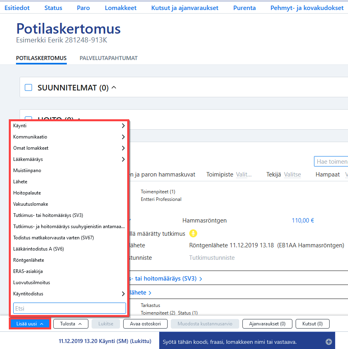The height and width of the screenshot is (349, 348).
Task: Open the Tulosta dropdown
Action: tap(71, 324)
